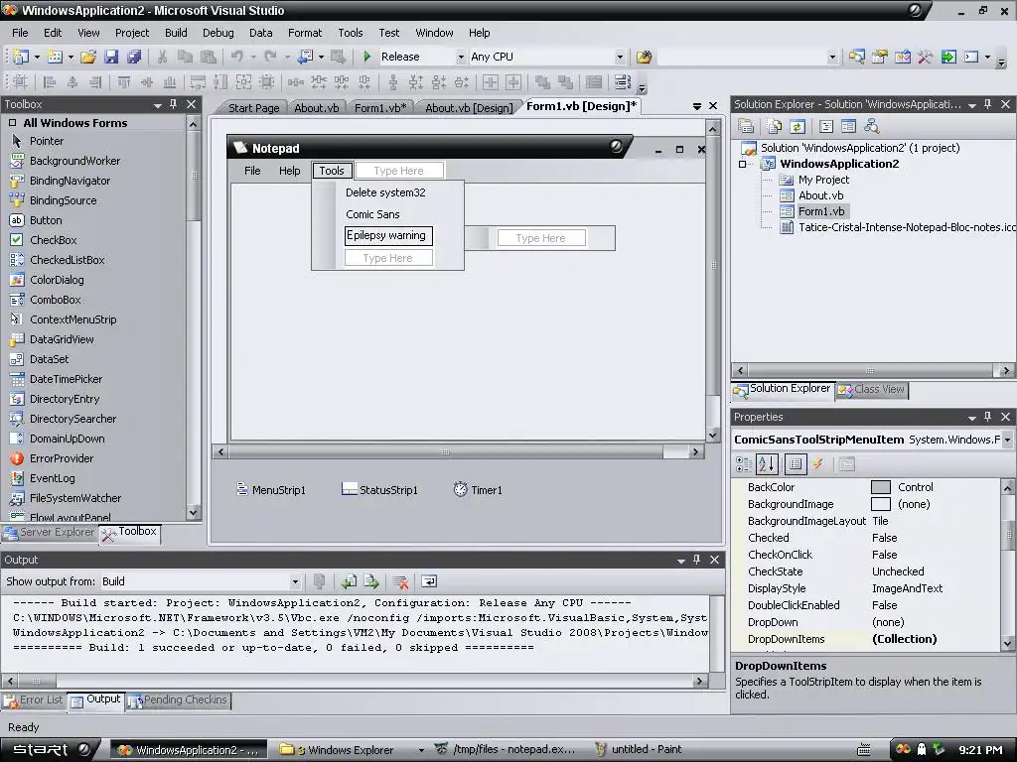The width and height of the screenshot is (1017, 762).
Task: Click the Save All icon
Action: tap(134, 57)
